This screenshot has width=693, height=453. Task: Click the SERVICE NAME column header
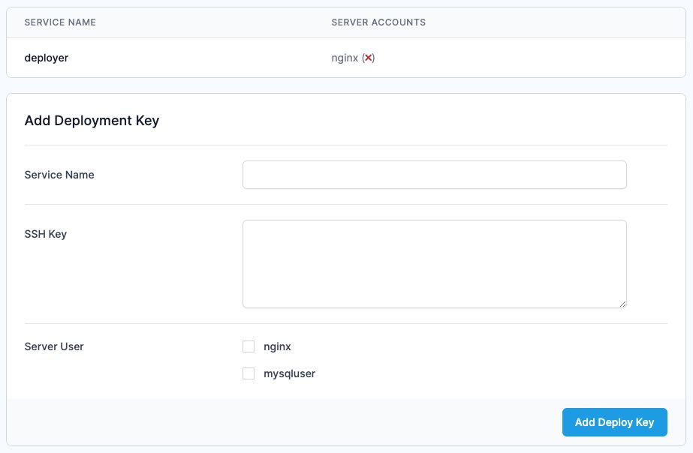(x=60, y=22)
